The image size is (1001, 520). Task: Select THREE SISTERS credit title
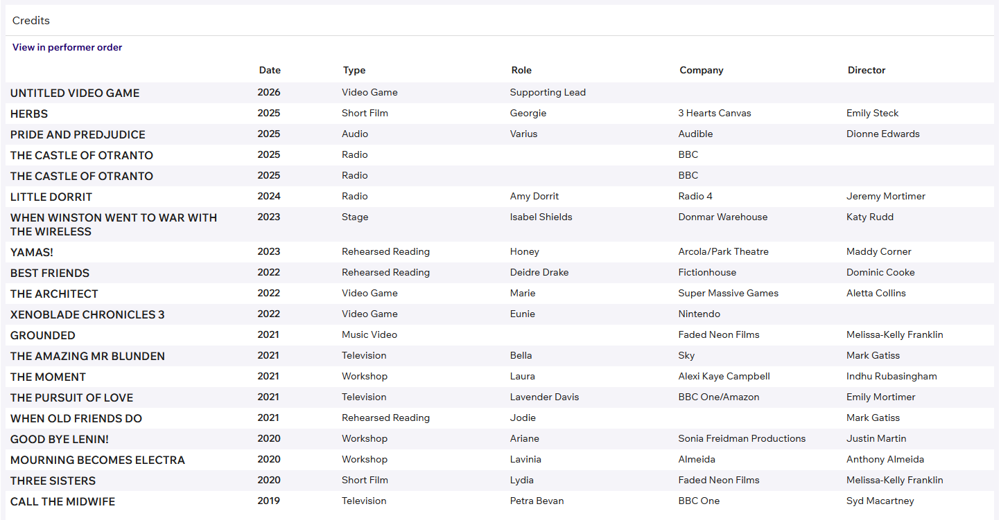point(53,481)
